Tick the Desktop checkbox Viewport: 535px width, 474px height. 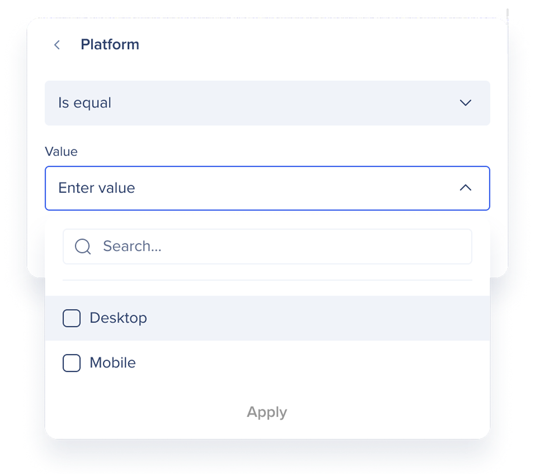pyautogui.click(x=72, y=318)
